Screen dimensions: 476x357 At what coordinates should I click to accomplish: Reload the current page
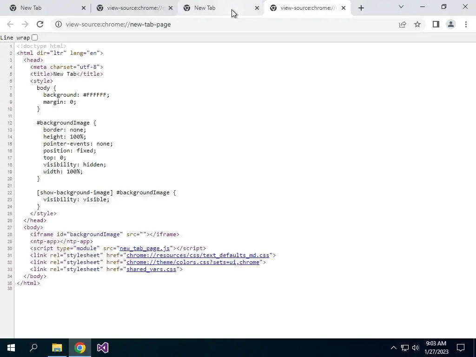[x=40, y=24]
